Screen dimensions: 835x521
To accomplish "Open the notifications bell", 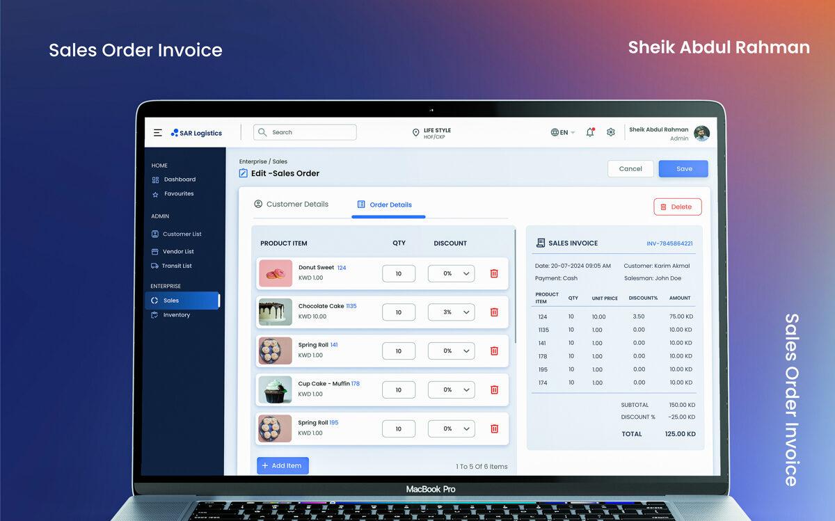I will coord(590,132).
